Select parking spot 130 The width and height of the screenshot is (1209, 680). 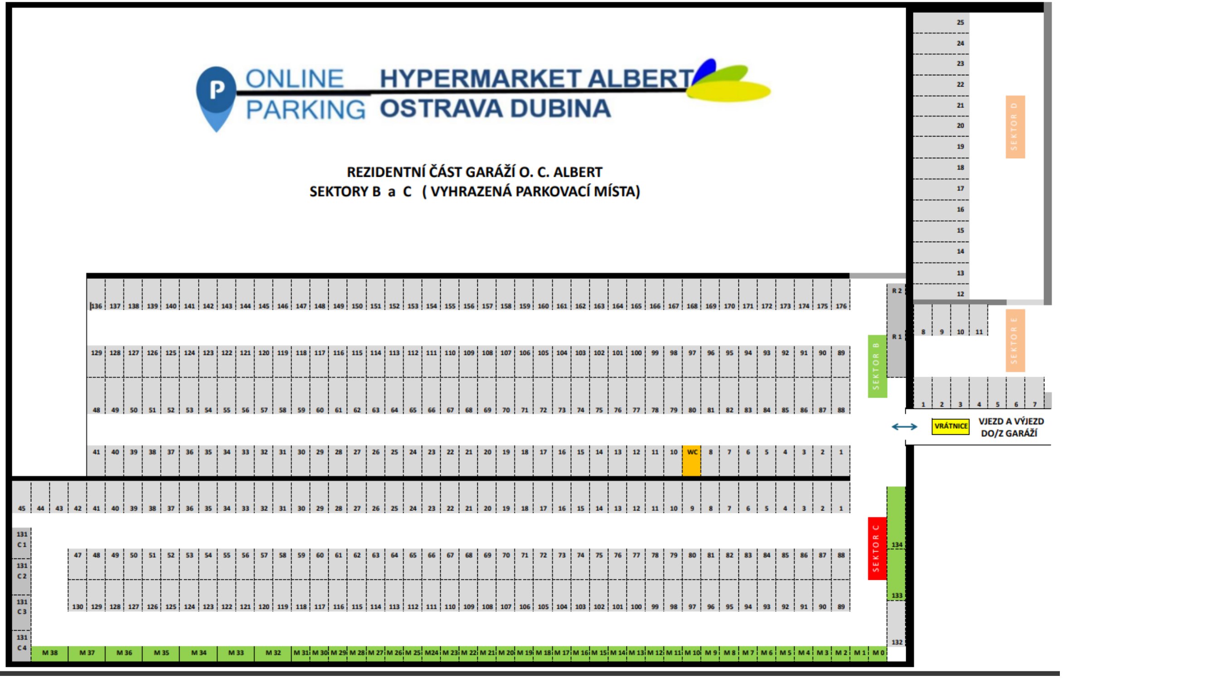coord(78,595)
